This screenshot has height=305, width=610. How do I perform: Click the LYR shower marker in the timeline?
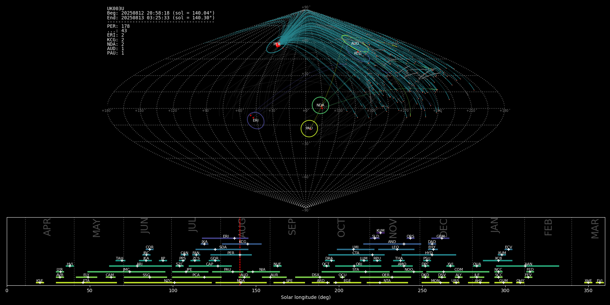coord(60,271)
